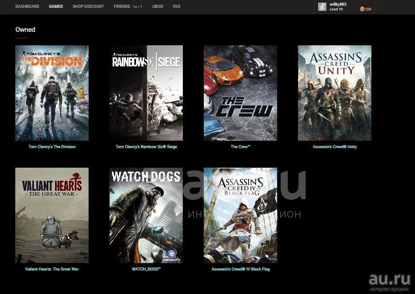This screenshot has height=294, width=415.
Task: Click the 1st / 1 friends rank
Action: pyautogui.click(x=137, y=7)
